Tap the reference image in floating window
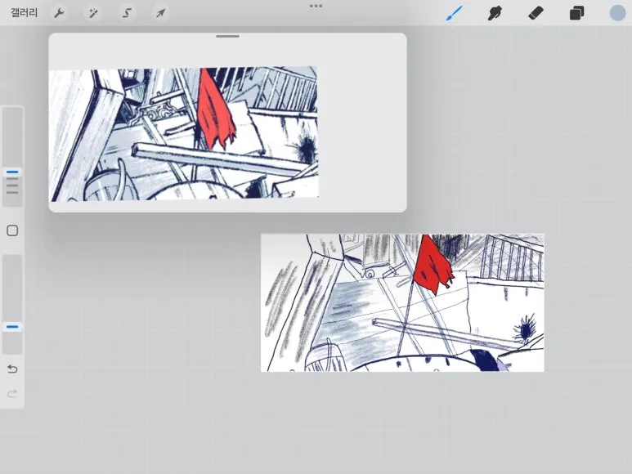Image resolution: width=632 pixels, height=474 pixels. [x=184, y=134]
